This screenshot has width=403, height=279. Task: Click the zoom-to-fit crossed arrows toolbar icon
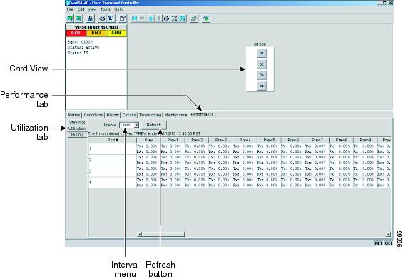[175, 19]
